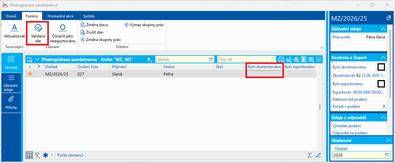Select Výmaz skupiny práv

coord(143,25)
